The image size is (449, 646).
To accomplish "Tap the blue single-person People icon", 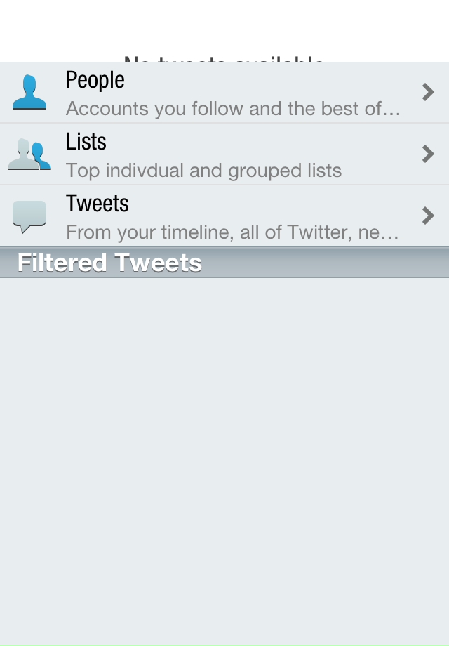I will pos(29,92).
